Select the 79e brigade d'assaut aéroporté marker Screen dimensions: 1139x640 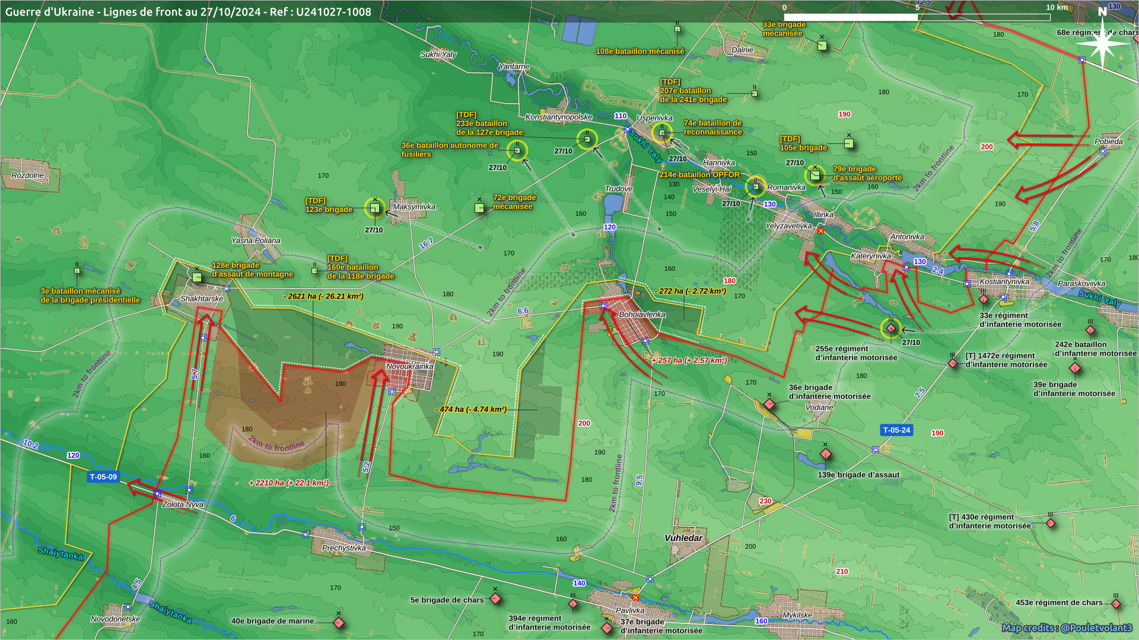click(815, 175)
